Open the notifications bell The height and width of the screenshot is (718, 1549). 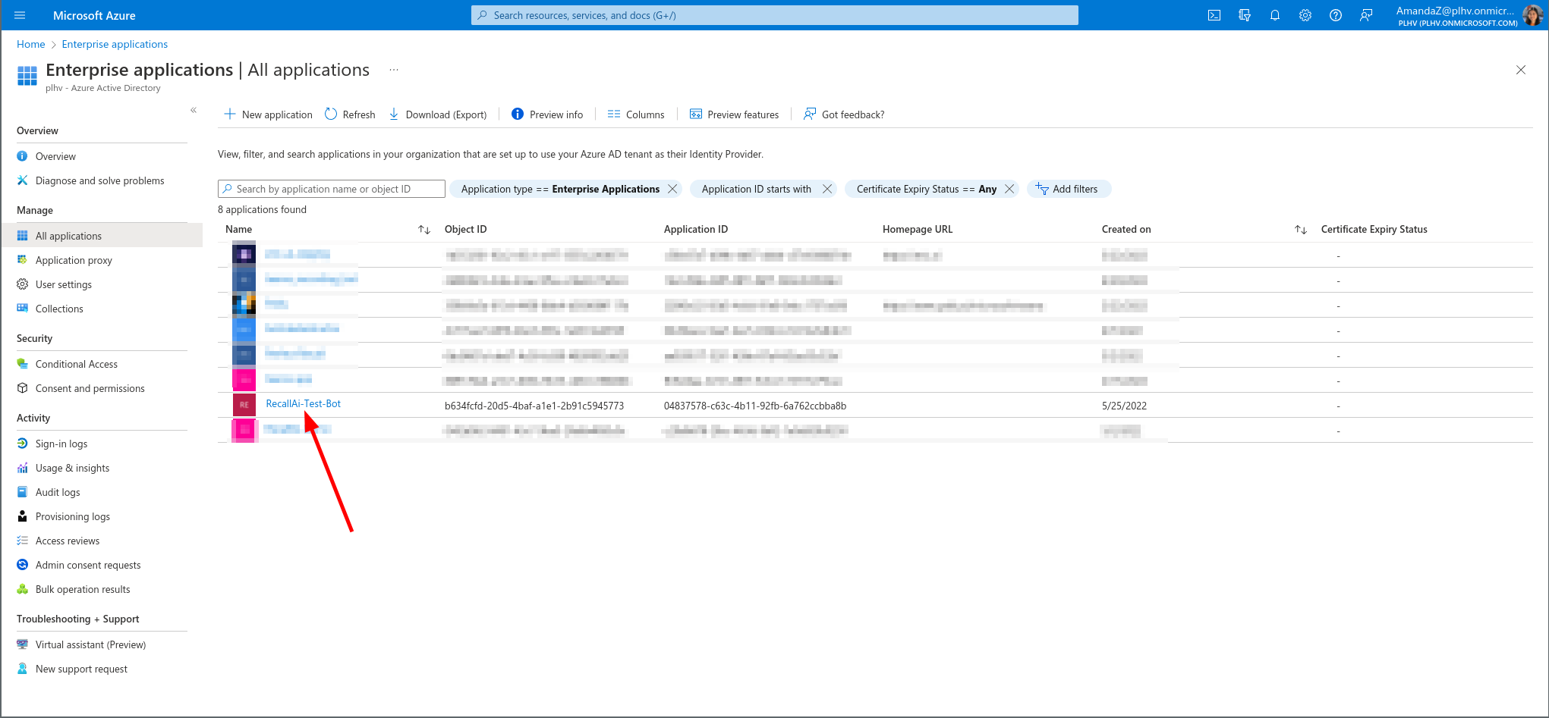(x=1275, y=15)
